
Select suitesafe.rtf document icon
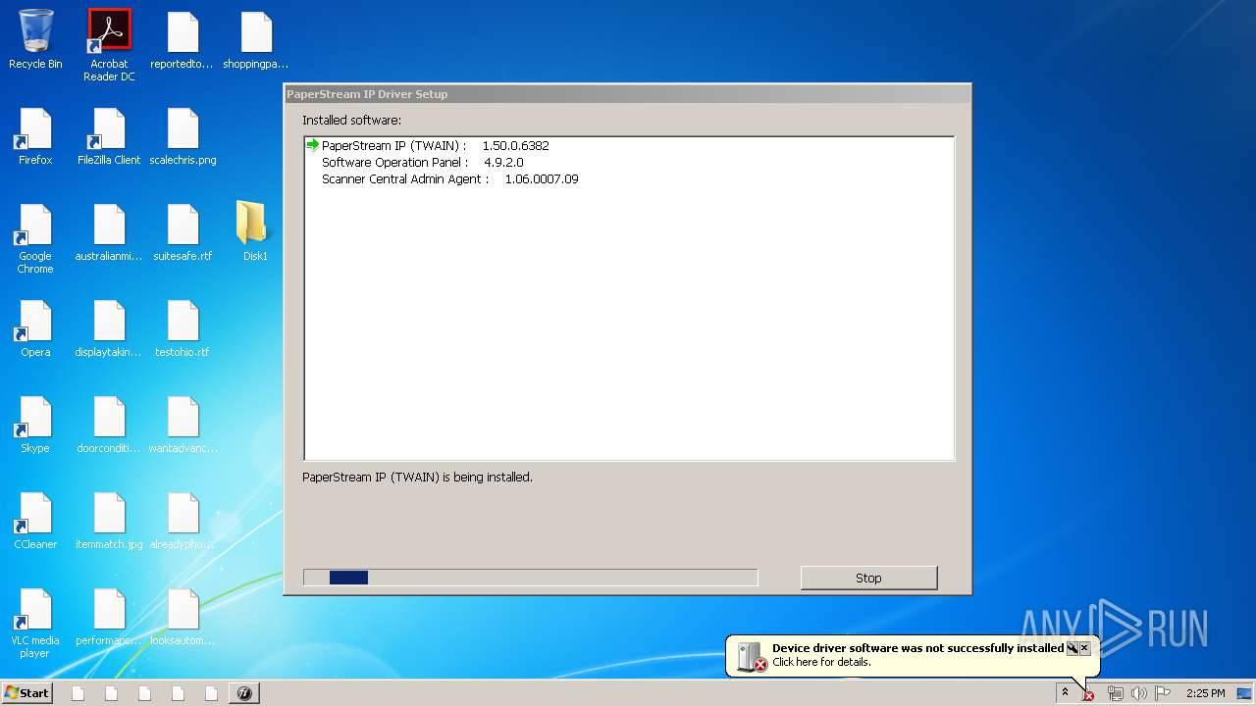point(183,232)
